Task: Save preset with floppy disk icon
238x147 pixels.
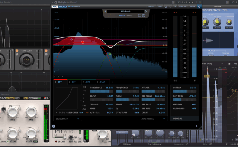Action: tap(144, 16)
